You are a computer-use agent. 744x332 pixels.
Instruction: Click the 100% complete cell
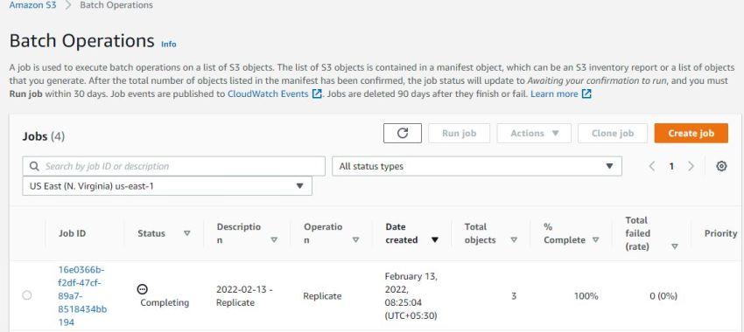(586, 296)
